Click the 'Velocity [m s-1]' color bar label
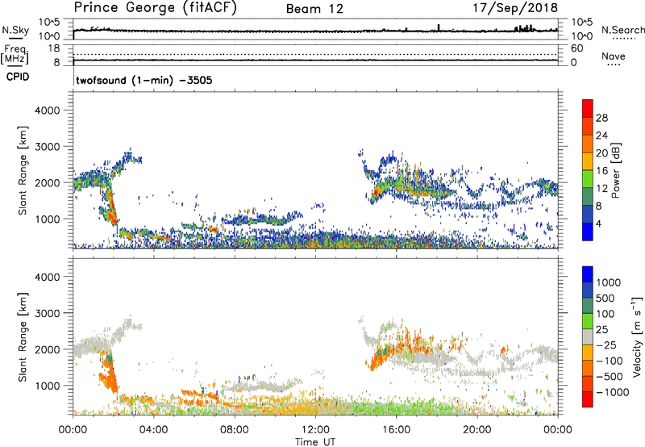The height and width of the screenshot is (447, 645). pos(637,336)
